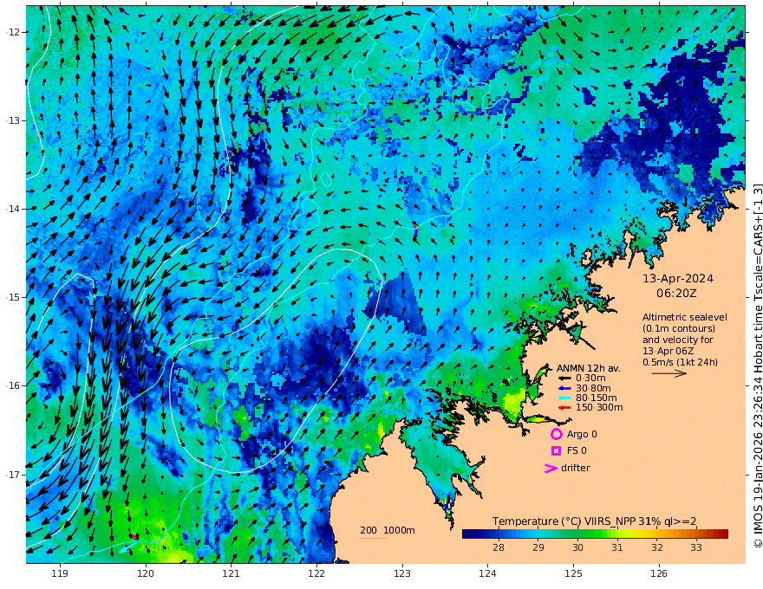The width and height of the screenshot is (763, 589).
Task: Click the latitude label '-14'
Action: (13, 209)
